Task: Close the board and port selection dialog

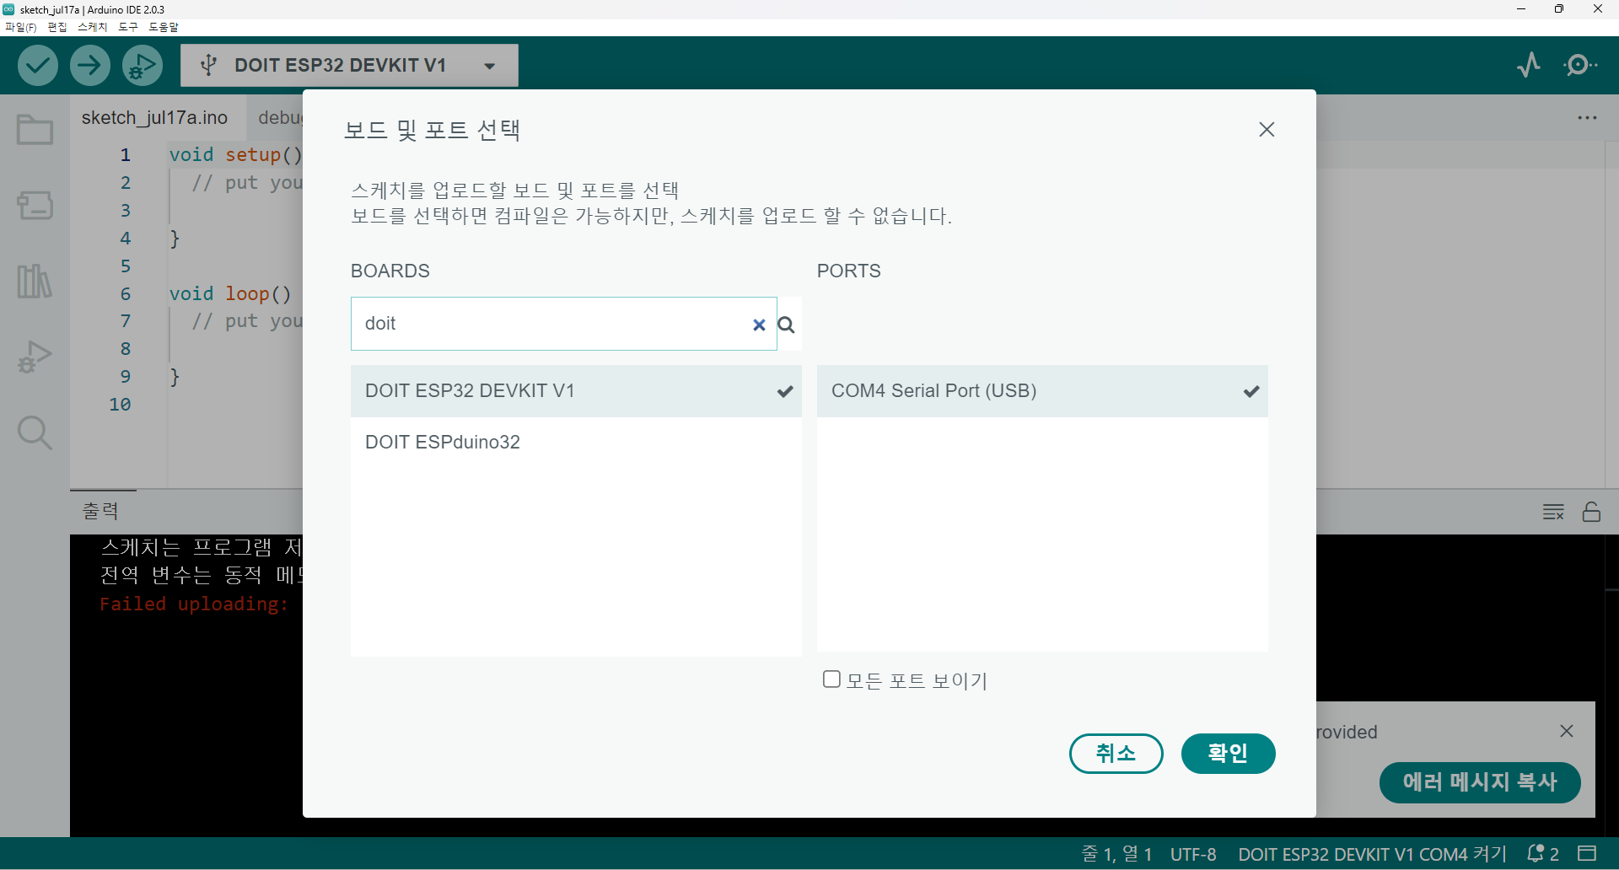Action: [x=1267, y=129]
